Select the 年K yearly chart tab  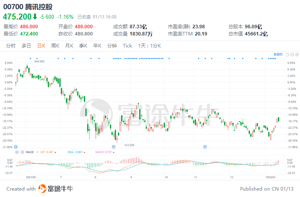tap(97, 46)
